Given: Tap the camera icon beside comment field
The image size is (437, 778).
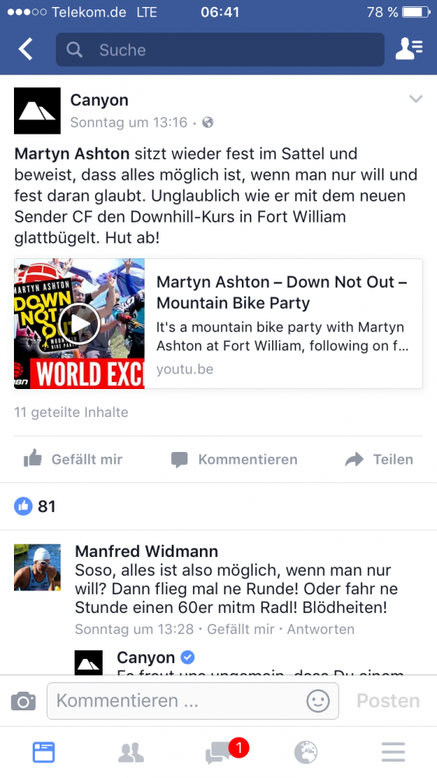Looking at the screenshot, I should coord(23,701).
